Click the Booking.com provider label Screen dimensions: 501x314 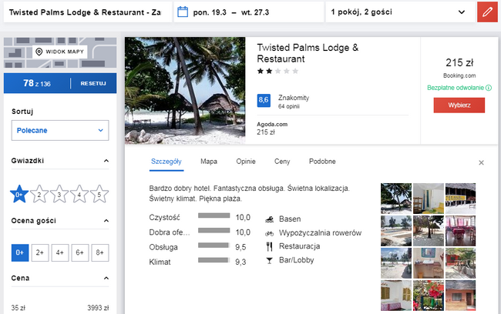[x=459, y=75]
